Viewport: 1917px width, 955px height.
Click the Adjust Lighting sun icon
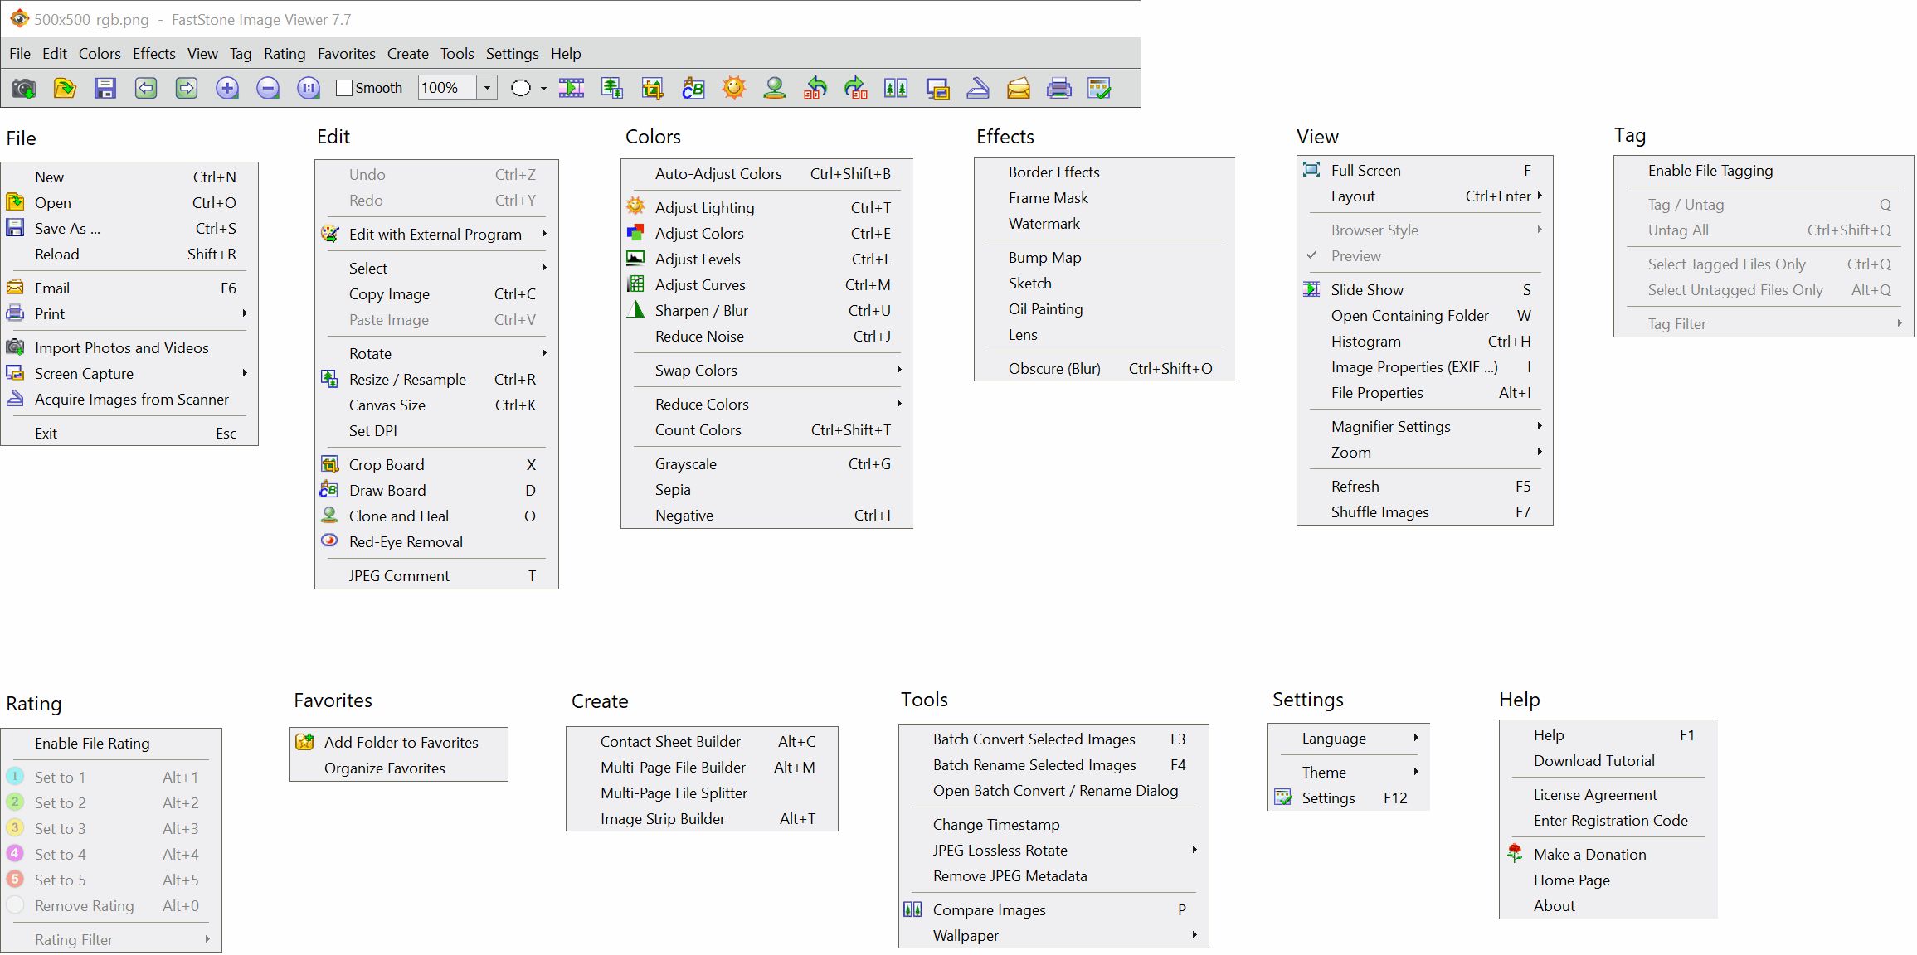click(734, 88)
